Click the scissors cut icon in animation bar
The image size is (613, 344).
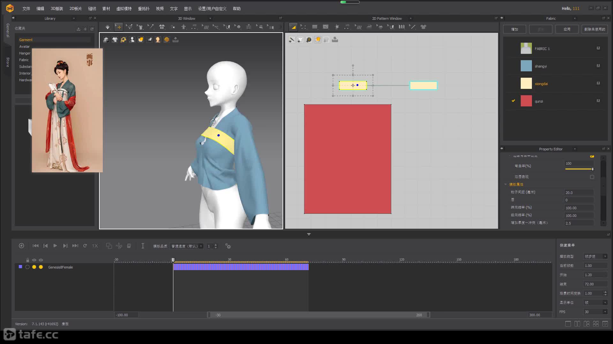click(x=119, y=246)
